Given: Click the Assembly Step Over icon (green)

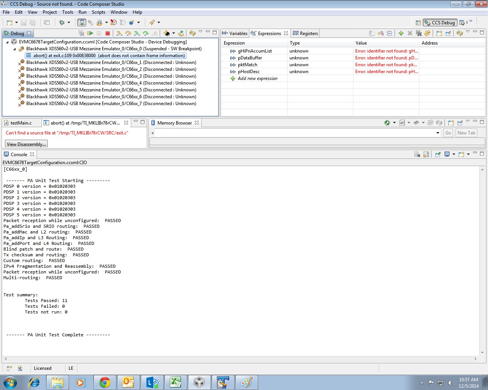Looking at the screenshot, I should [x=146, y=33].
